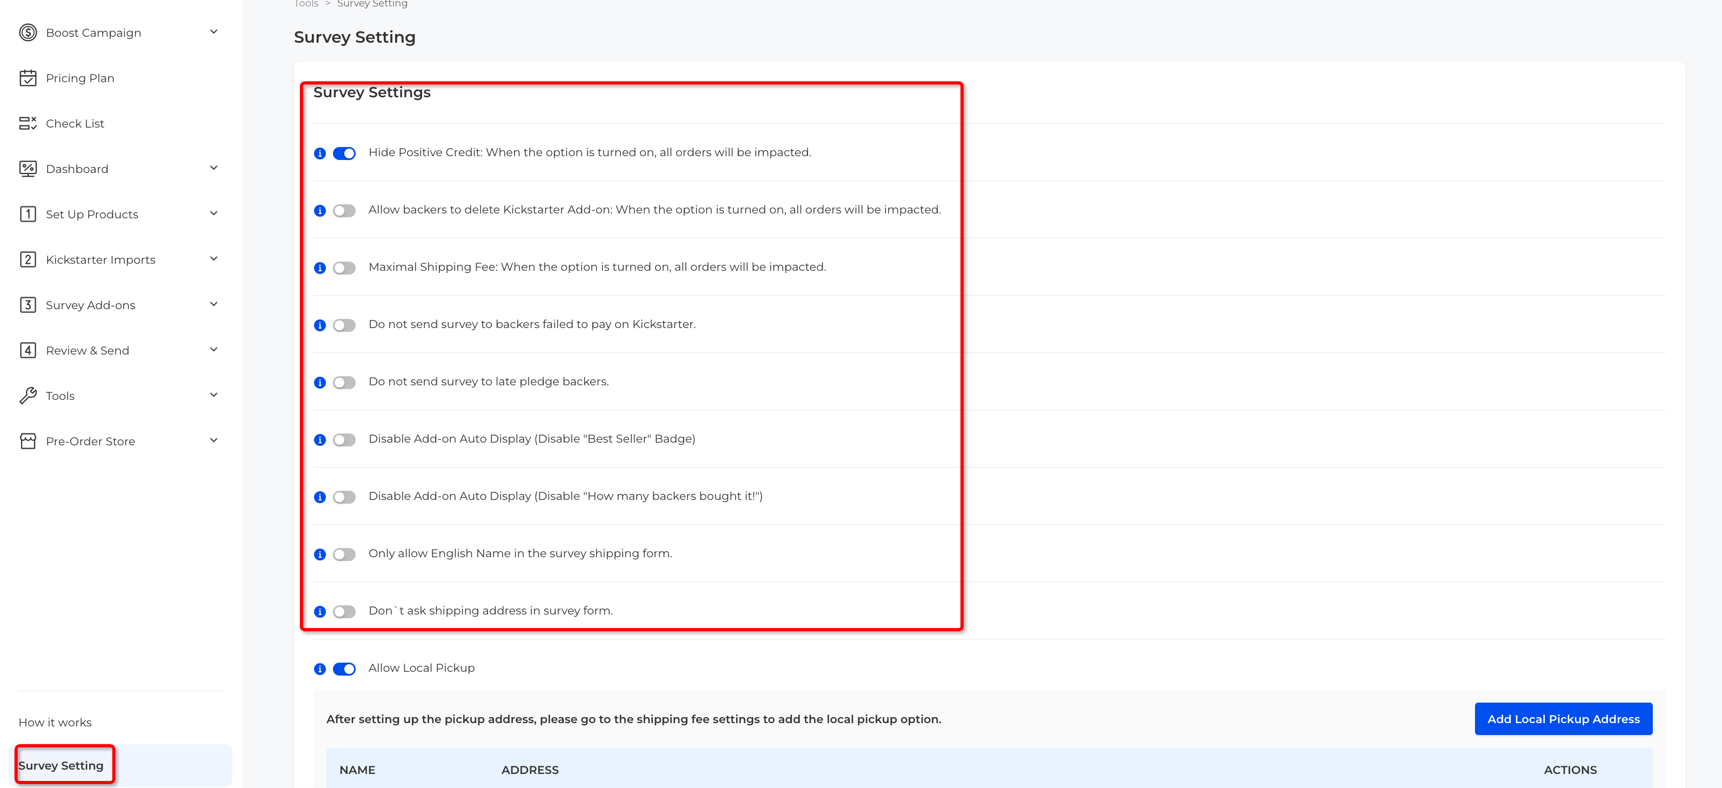Click the Boost Campaign label in sidebar
Viewport: 1722px width, 788px height.
[x=93, y=33]
